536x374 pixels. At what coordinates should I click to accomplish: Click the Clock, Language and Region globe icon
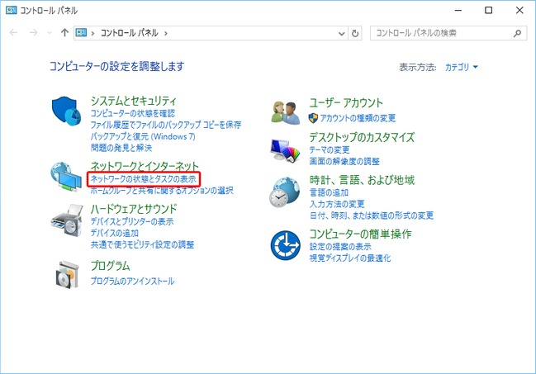tap(285, 192)
